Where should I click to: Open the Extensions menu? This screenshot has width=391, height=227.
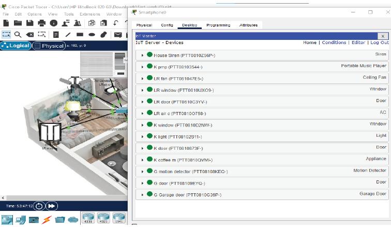90,14
